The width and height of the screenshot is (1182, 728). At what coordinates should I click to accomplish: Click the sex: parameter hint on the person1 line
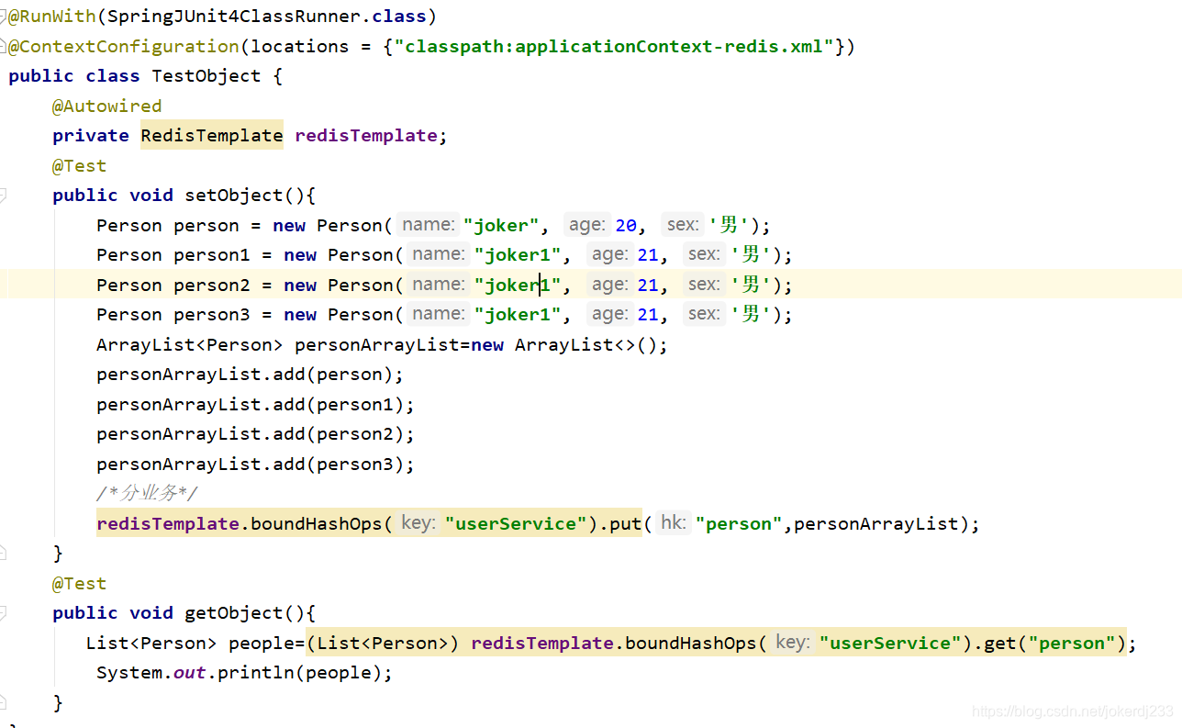click(704, 253)
